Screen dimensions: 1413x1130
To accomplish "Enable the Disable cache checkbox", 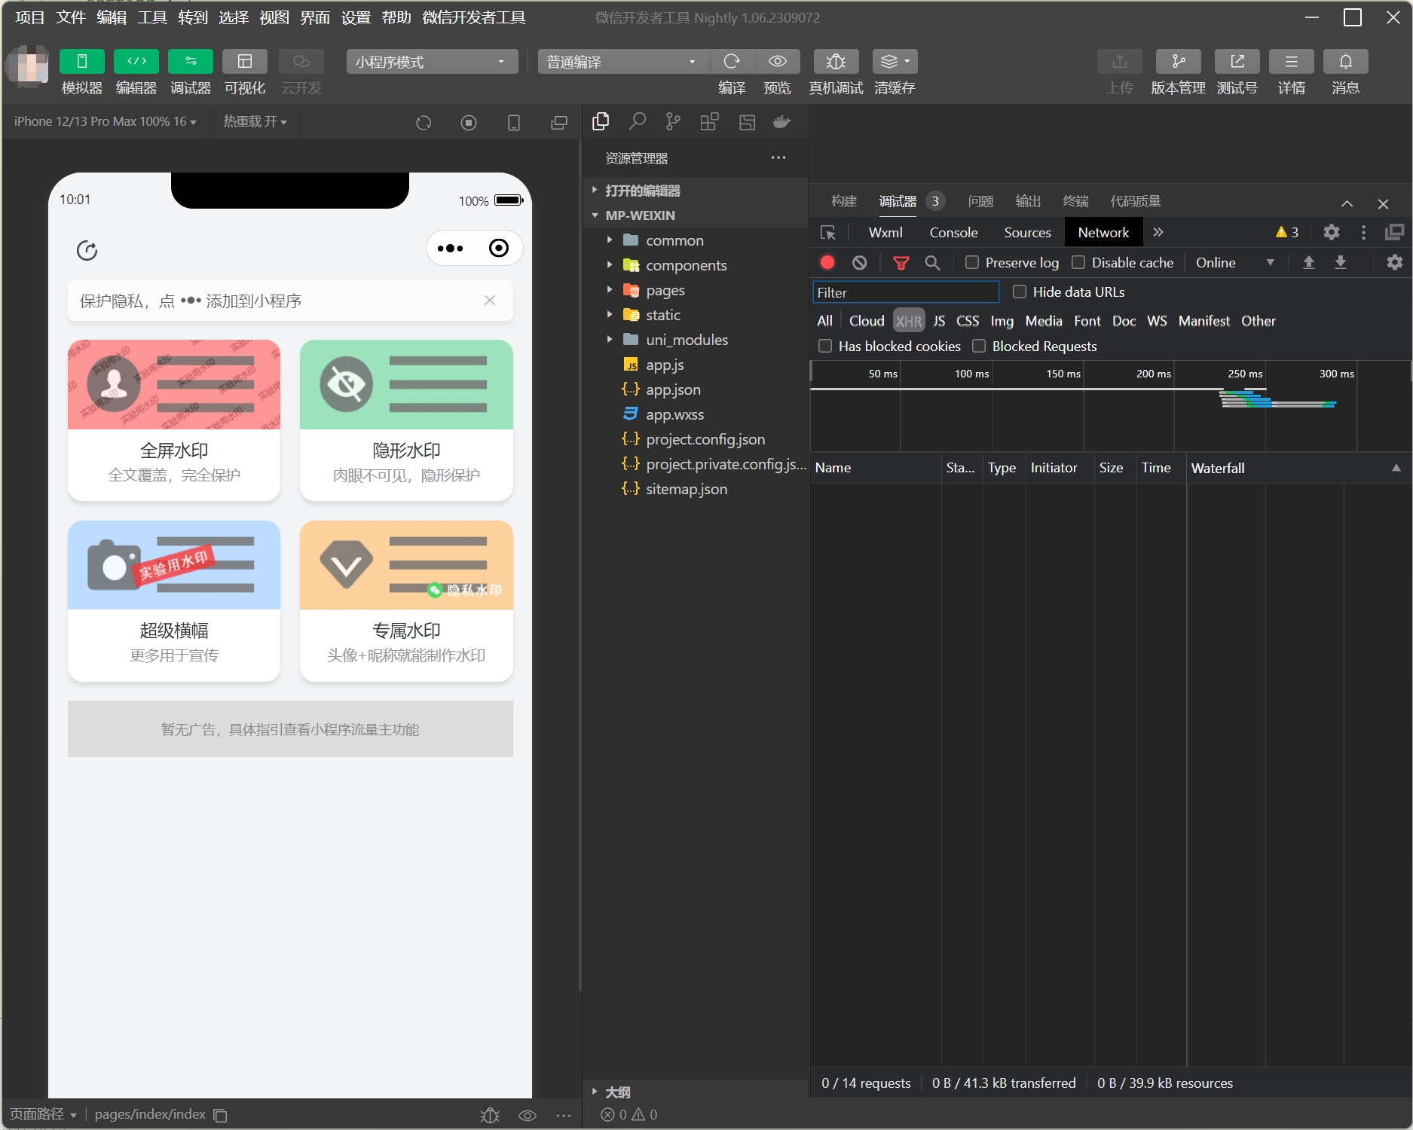I will coord(1078,262).
